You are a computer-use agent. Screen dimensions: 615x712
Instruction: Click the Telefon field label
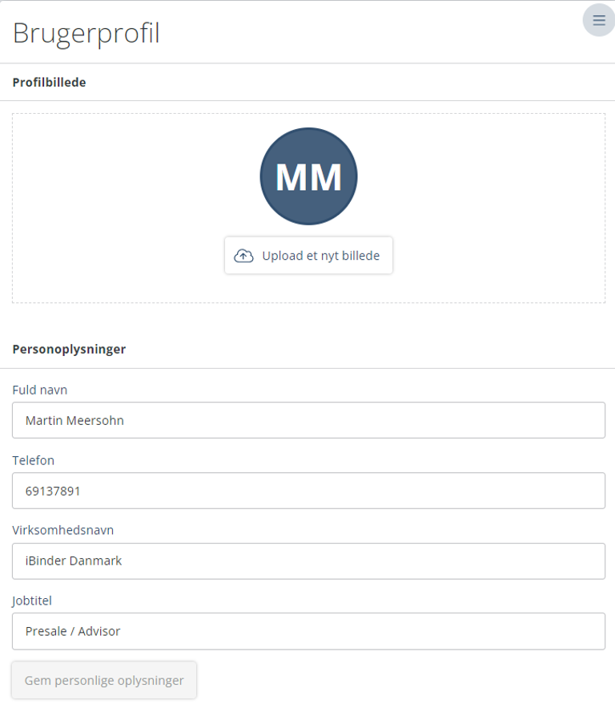point(34,460)
